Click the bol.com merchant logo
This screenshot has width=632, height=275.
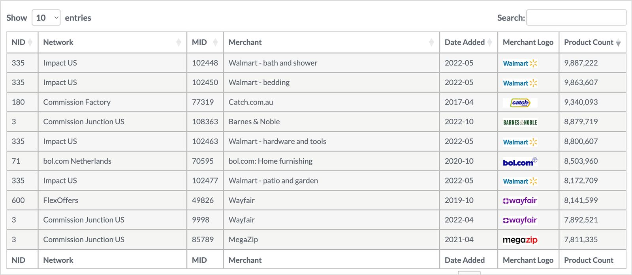click(520, 162)
